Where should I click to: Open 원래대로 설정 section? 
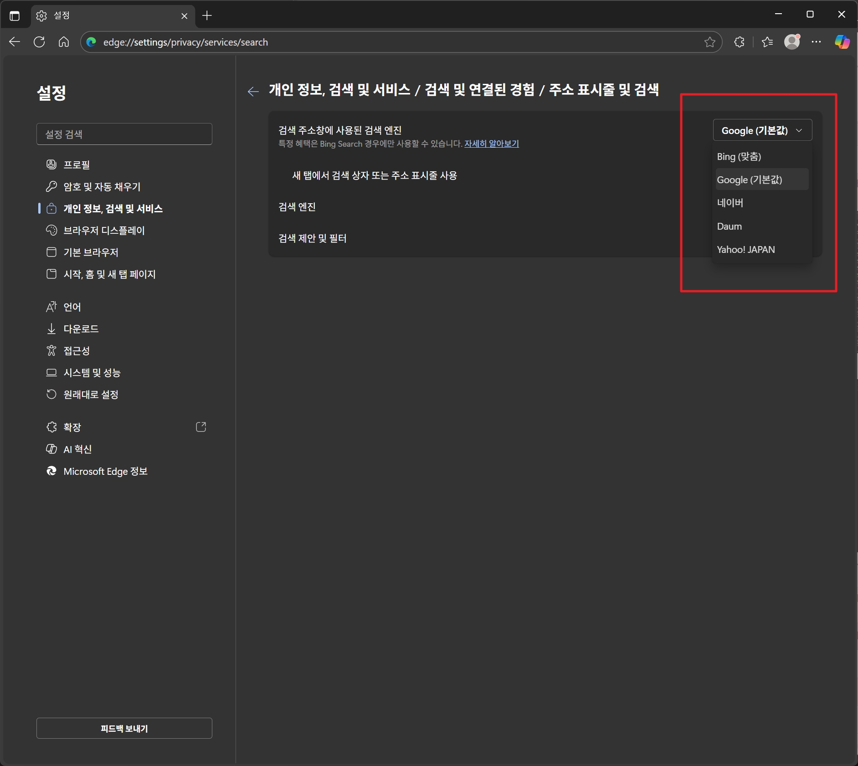coord(124,394)
